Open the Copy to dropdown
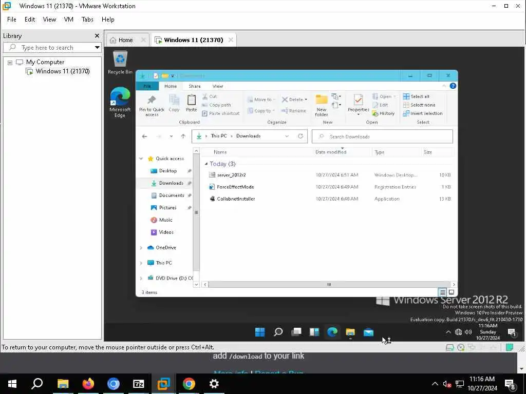 pos(261,111)
